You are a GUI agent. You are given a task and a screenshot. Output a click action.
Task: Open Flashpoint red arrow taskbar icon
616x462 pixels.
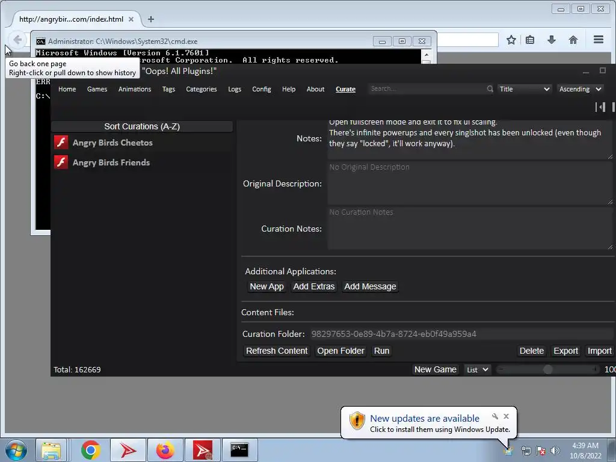(128, 450)
